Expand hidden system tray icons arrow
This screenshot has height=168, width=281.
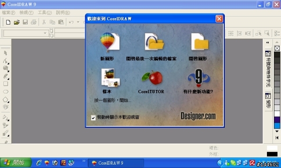click(x=220, y=163)
